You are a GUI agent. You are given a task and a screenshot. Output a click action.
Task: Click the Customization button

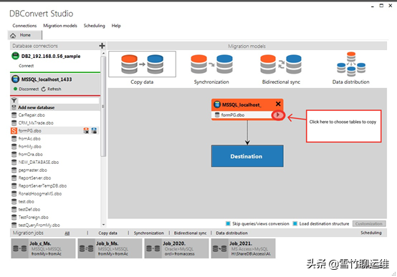369,223
